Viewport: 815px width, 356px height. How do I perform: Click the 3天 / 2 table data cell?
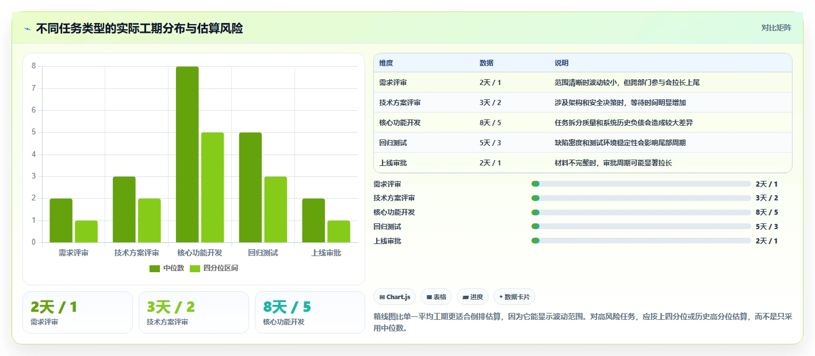point(490,103)
